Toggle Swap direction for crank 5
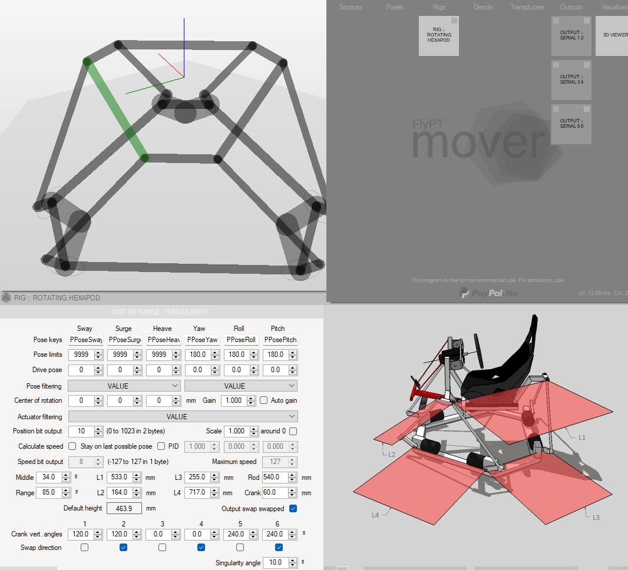This screenshot has width=628, height=570. (x=240, y=547)
